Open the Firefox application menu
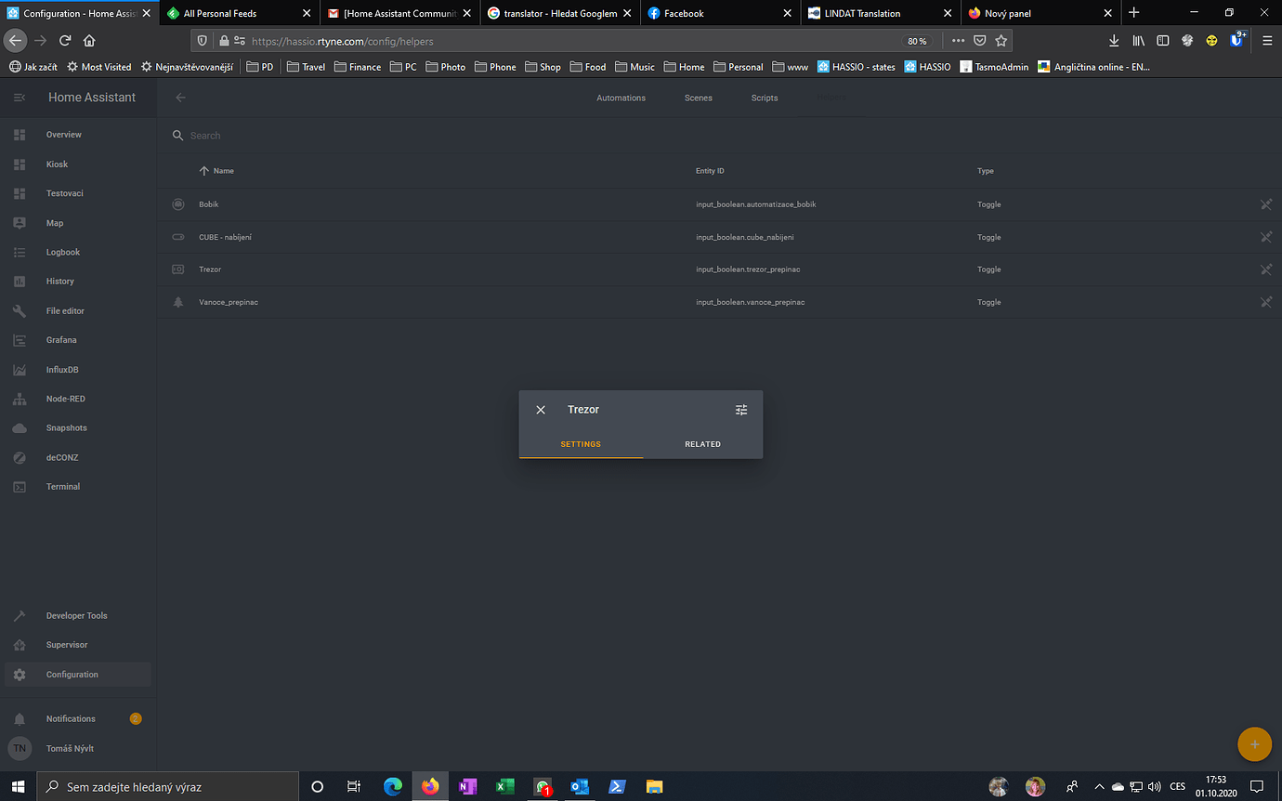 coord(1267,41)
